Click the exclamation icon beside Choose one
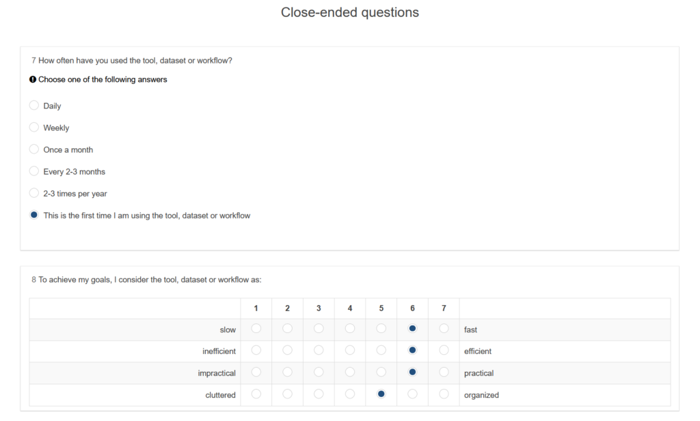Image resolution: width=700 pixels, height=421 pixels. point(33,80)
